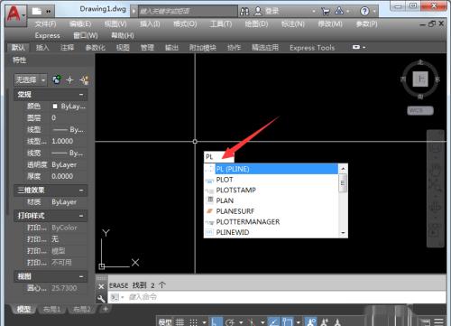
Task: Open the 无选择 object selection dropdown
Action: (x=31, y=79)
